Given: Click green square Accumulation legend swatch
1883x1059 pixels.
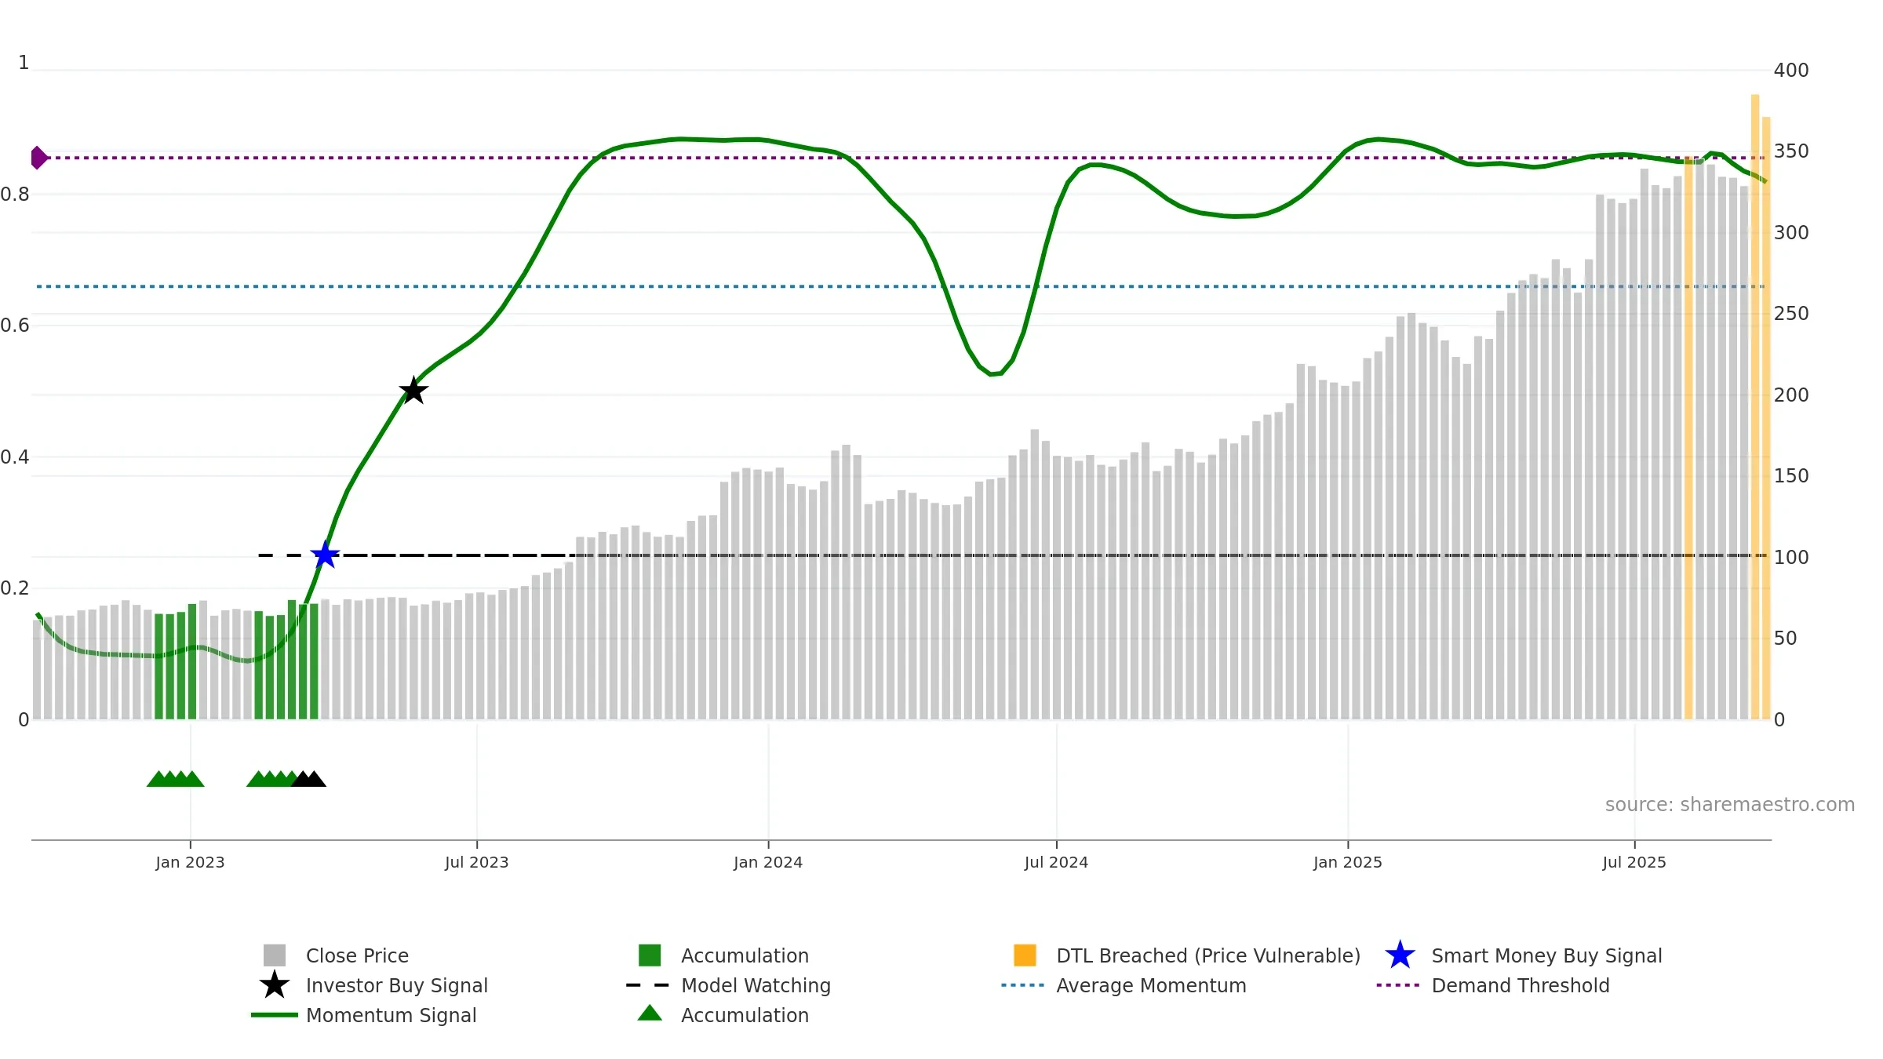Looking at the screenshot, I should 650,955.
